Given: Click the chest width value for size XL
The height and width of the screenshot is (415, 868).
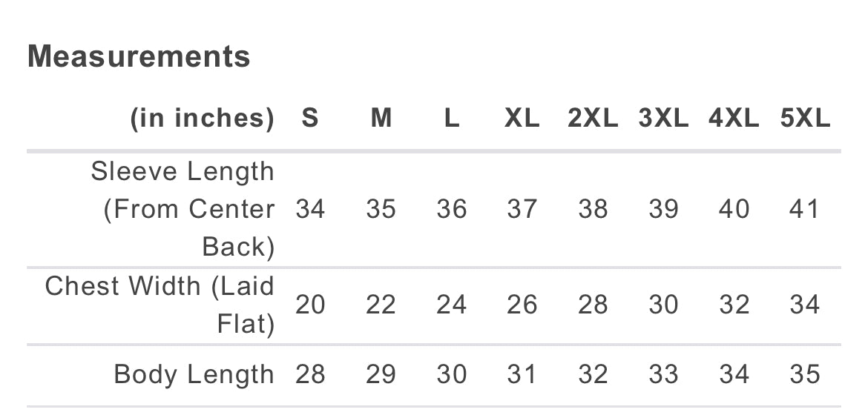Looking at the screenshot, I should point(522,305).
